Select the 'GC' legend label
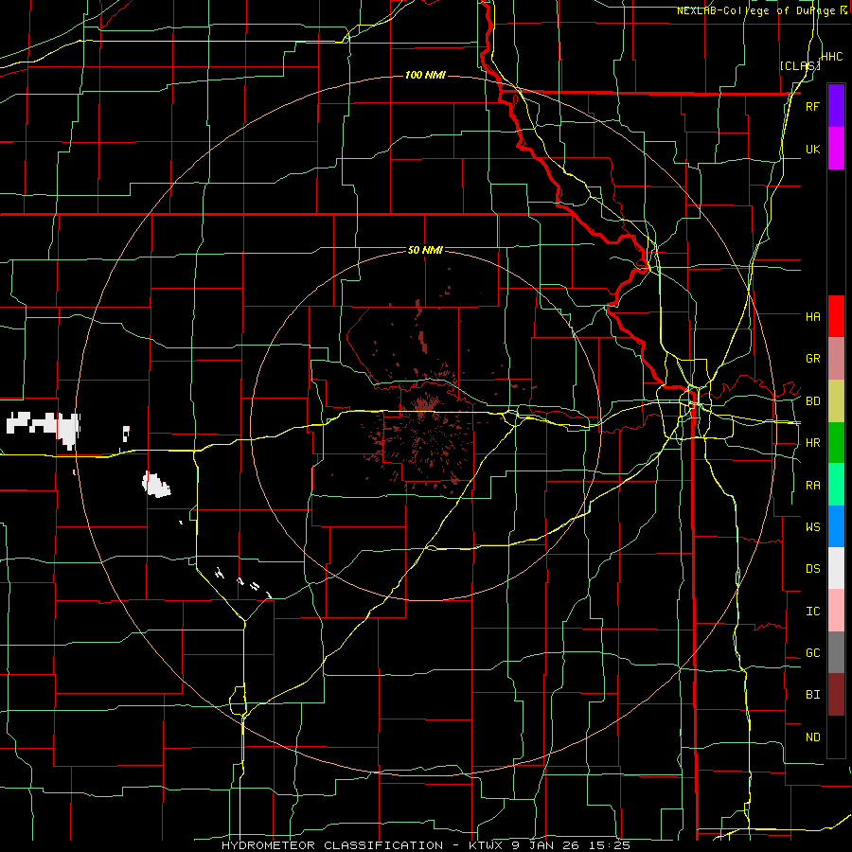 [812, 653]
